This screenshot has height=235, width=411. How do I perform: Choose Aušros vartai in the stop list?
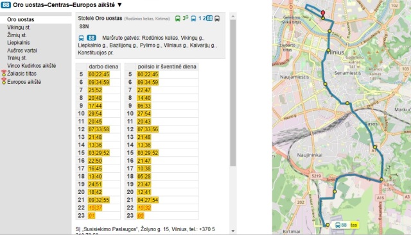(x=22, y=50)
